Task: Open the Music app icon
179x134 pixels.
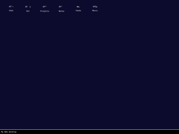Action: click(95, 9)
